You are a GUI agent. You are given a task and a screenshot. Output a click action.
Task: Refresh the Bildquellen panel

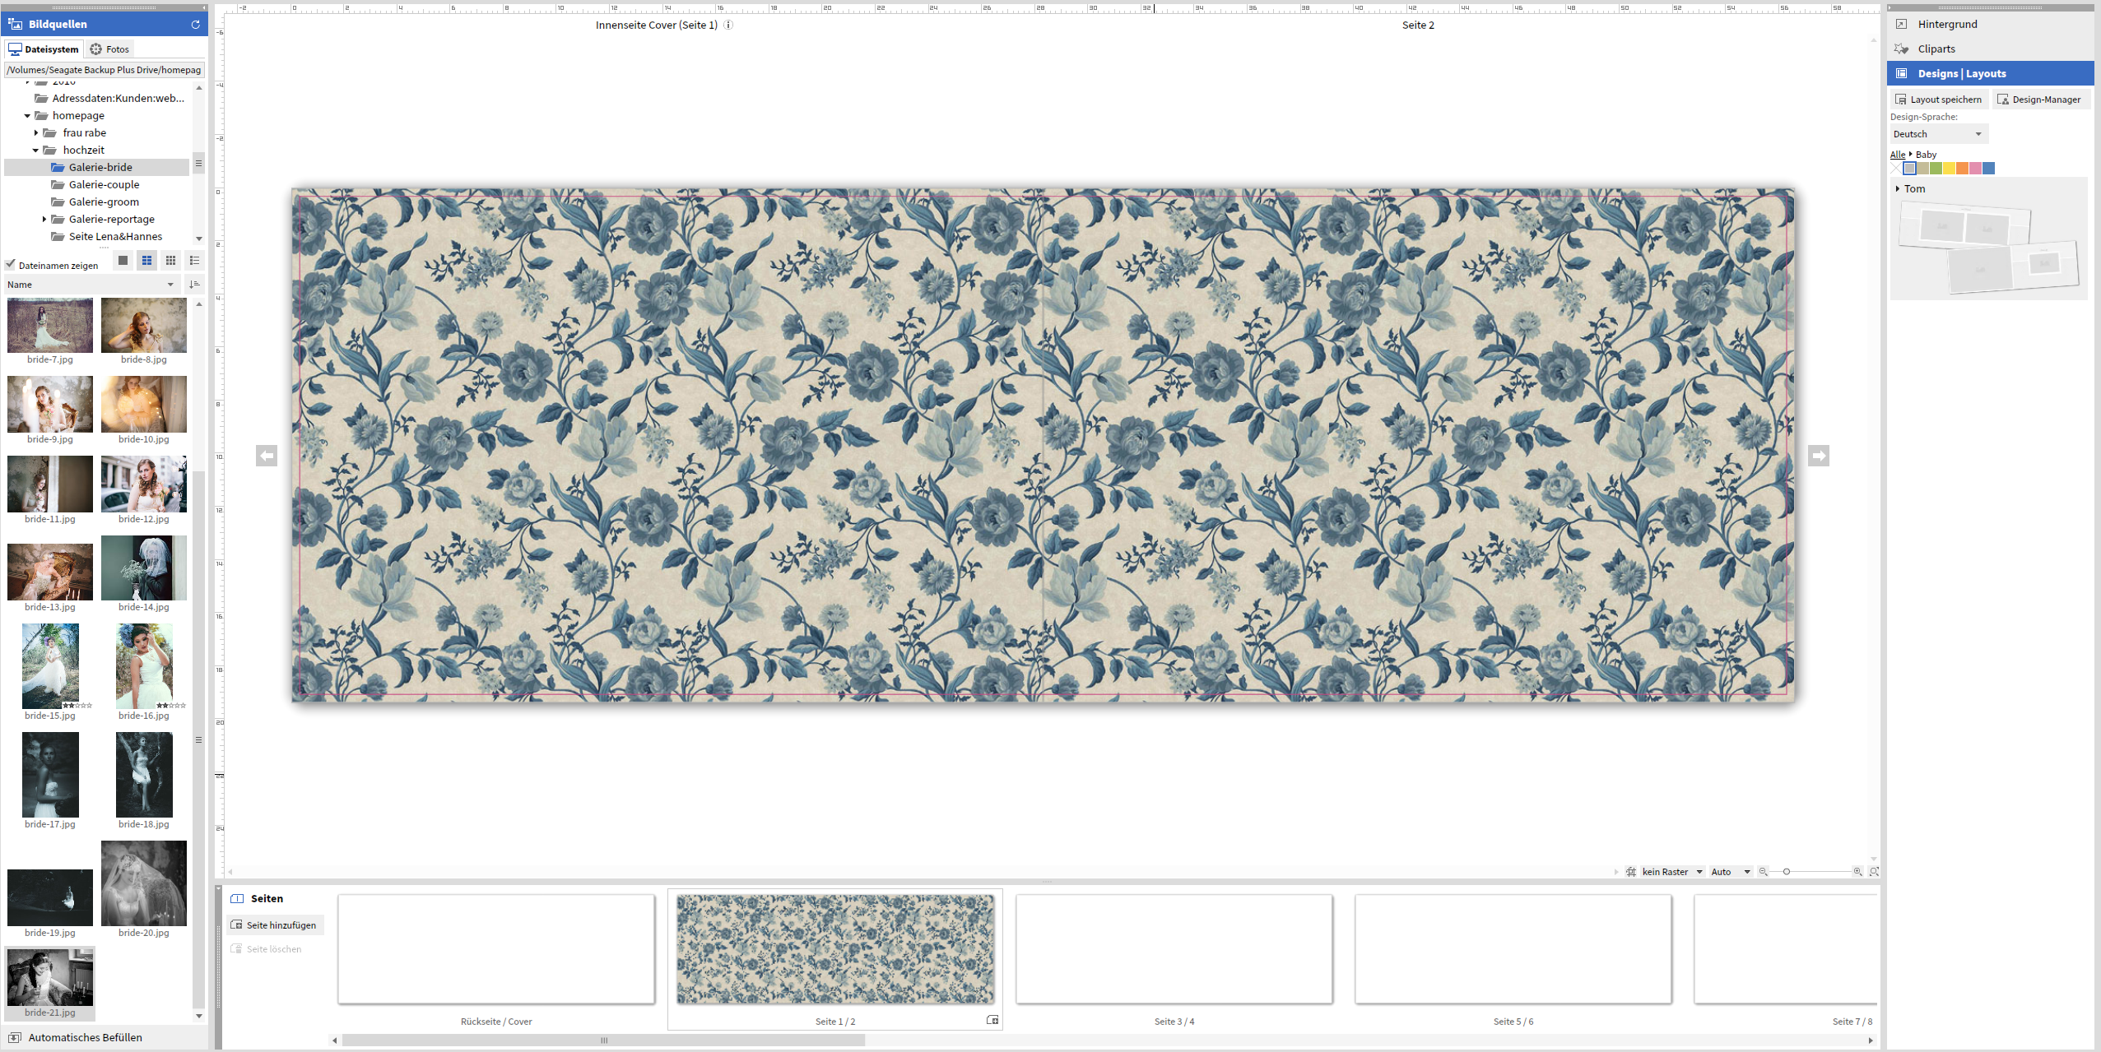pyautogui.click(x=196, y=25)
